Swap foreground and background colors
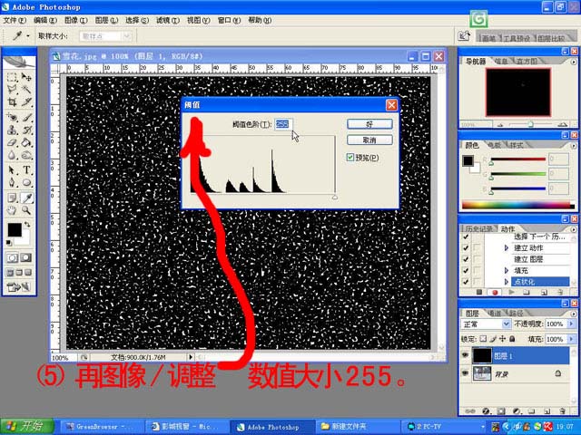581x435 pixels. tap(26, 225)
